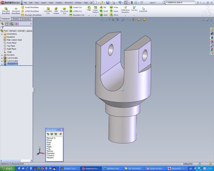Select the Revolved Boss/Base tool
Image resolution: width=214 pixels, height=171 pixels.
coord(16,10)
